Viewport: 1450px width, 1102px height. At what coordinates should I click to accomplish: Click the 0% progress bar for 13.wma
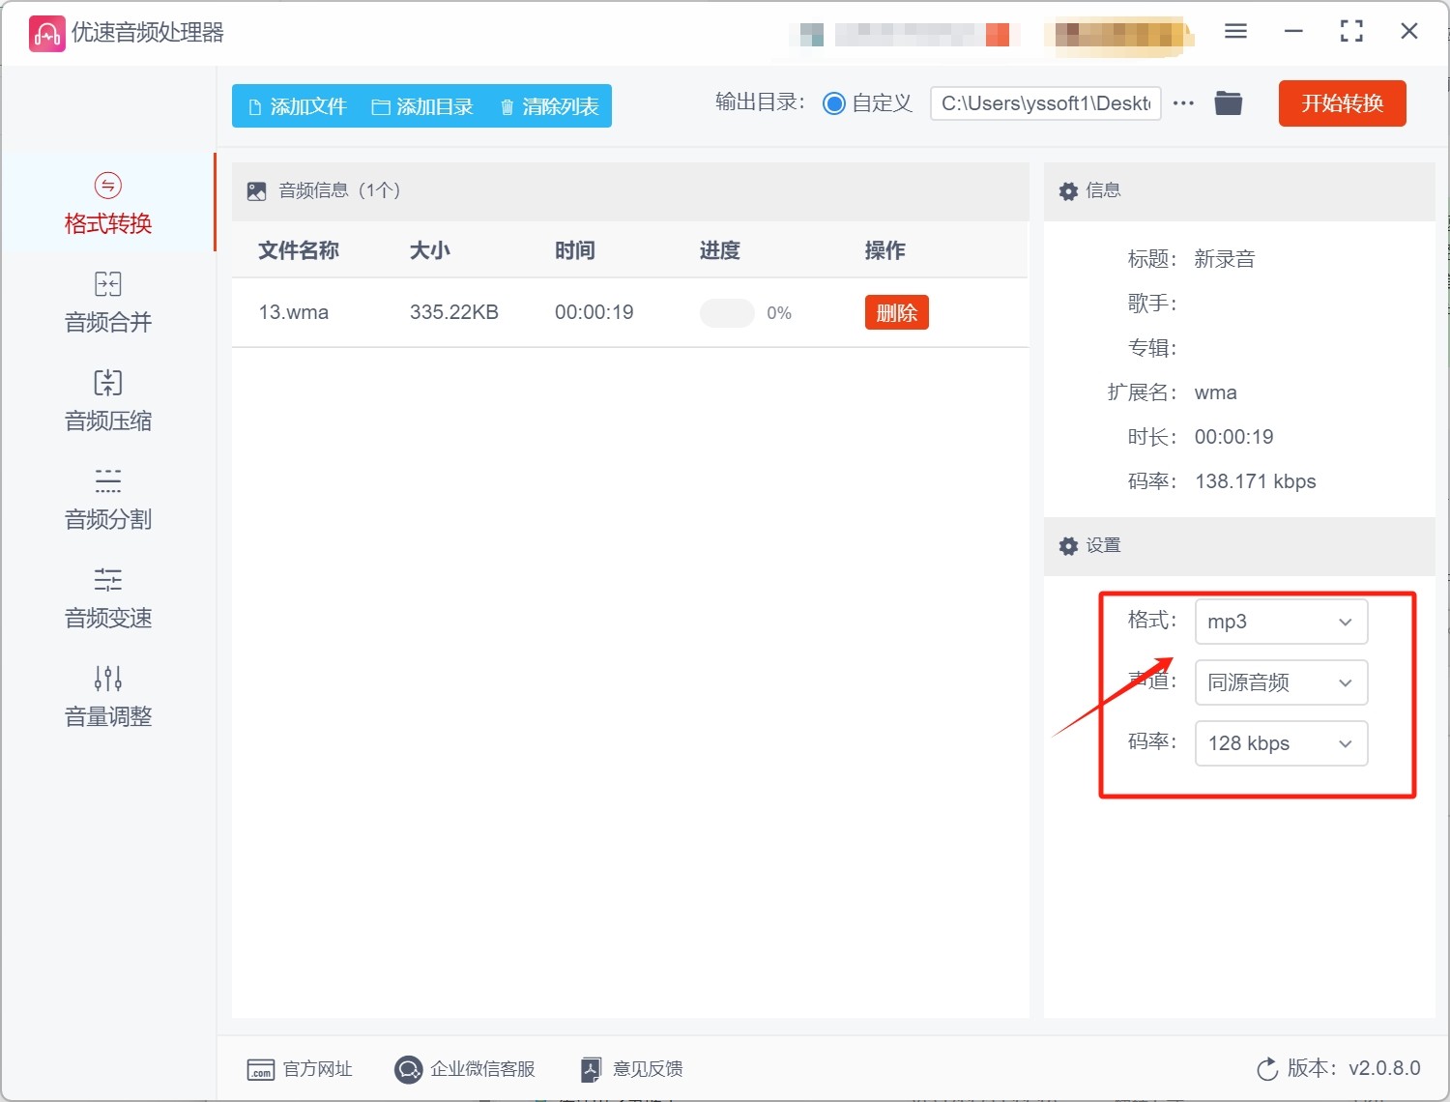727,313
